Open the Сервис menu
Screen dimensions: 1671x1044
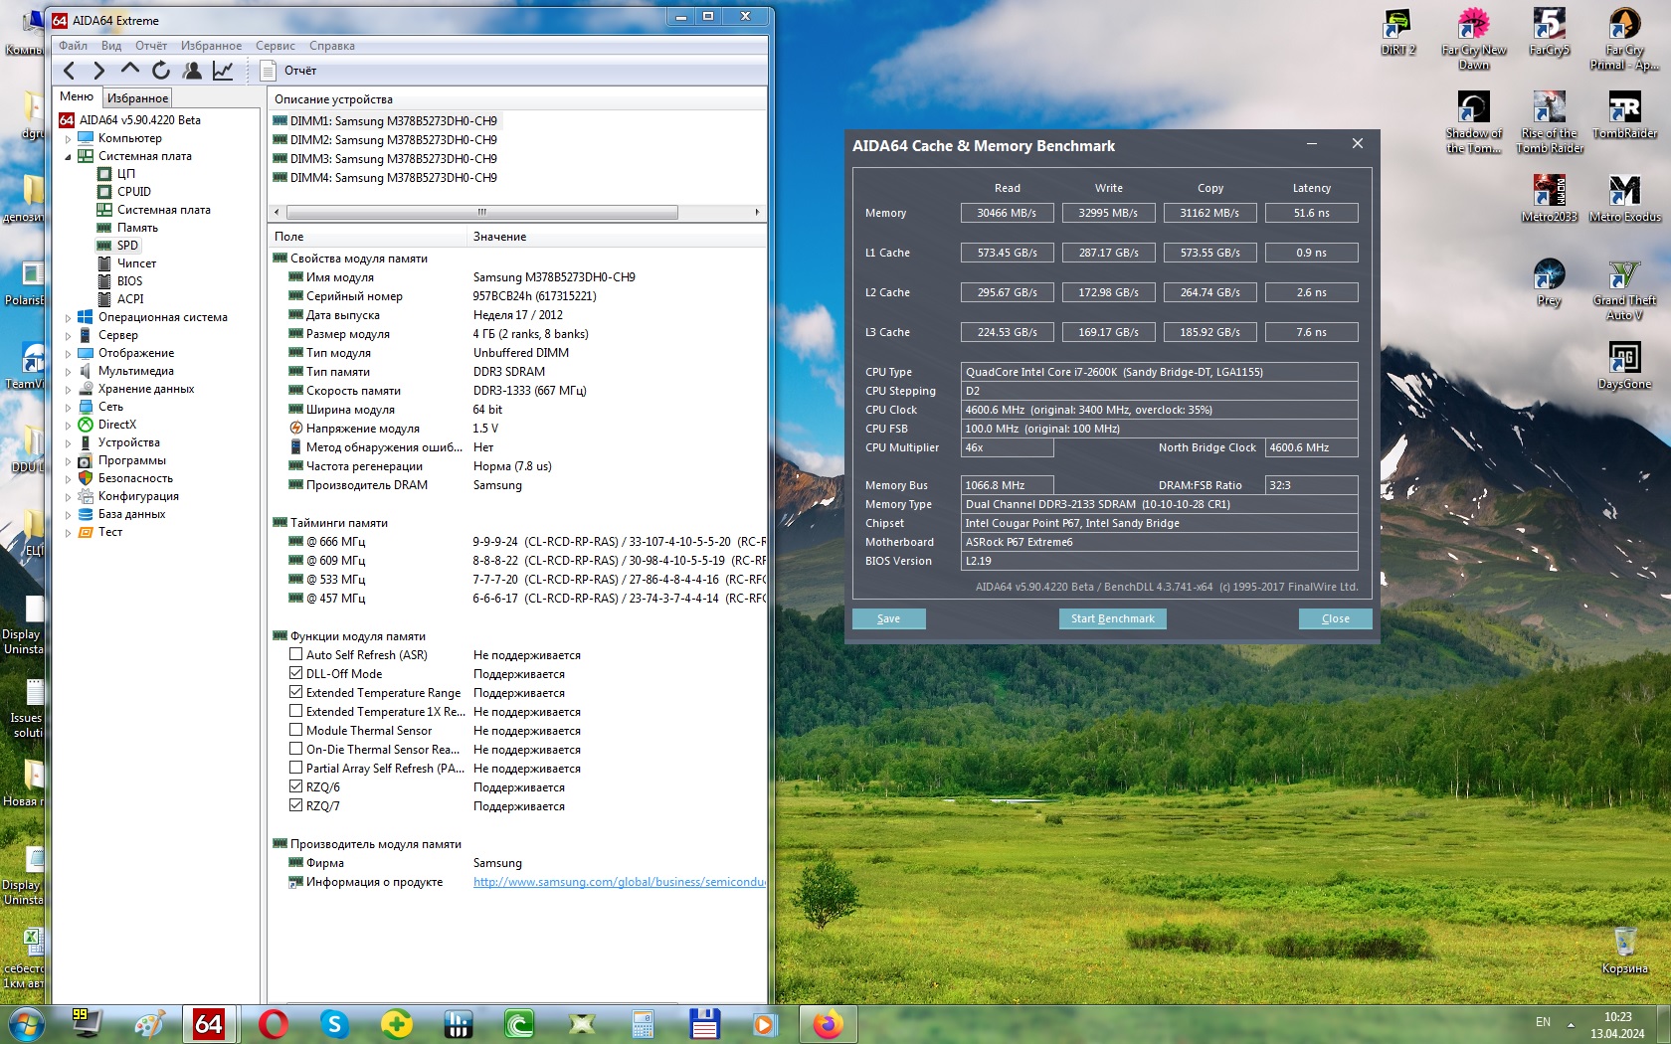tap(275, 46)
